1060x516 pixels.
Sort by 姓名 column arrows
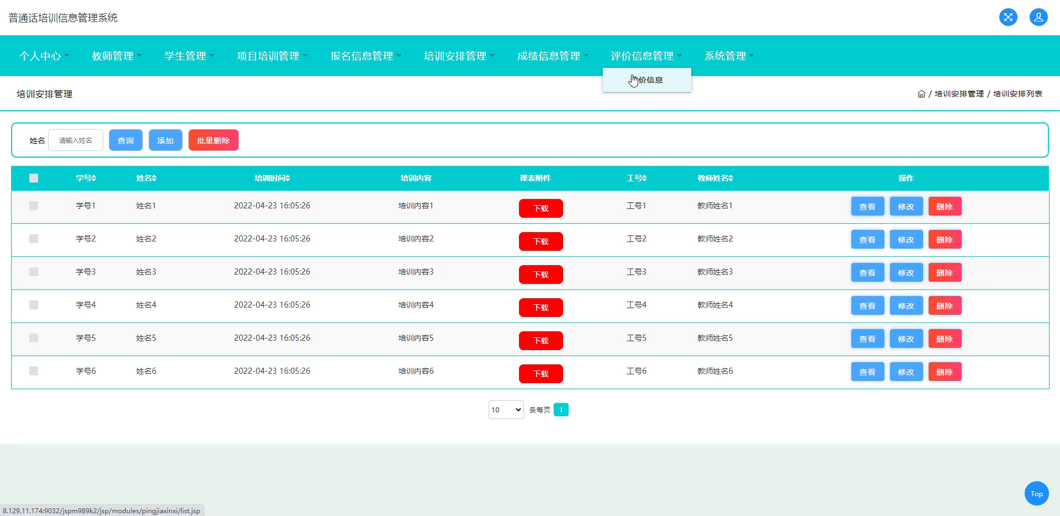point(154,178)
